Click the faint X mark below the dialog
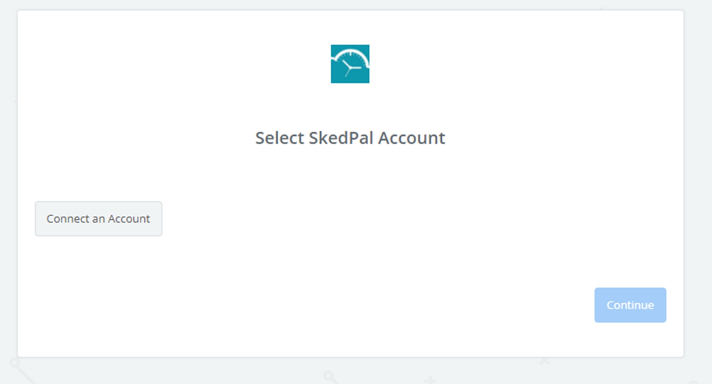The height and width of the screenshot is (384, 712). (544, 361)
